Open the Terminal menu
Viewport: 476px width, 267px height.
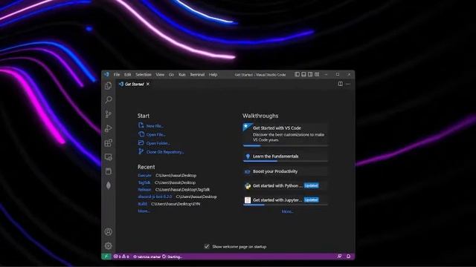tap(197, 74)
